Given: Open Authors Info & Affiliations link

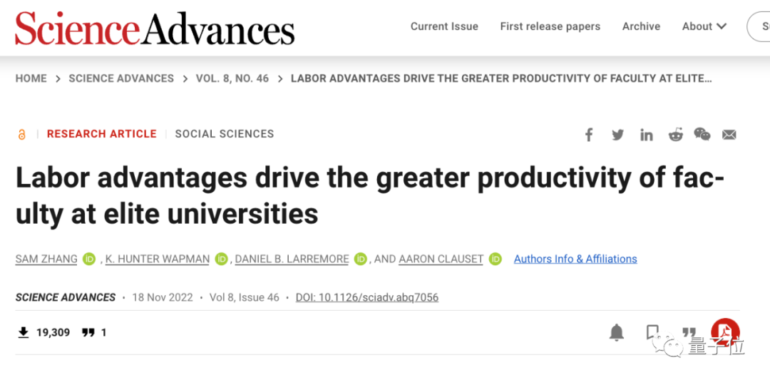Looking at the screenshot, I should [x=575, y=259].
